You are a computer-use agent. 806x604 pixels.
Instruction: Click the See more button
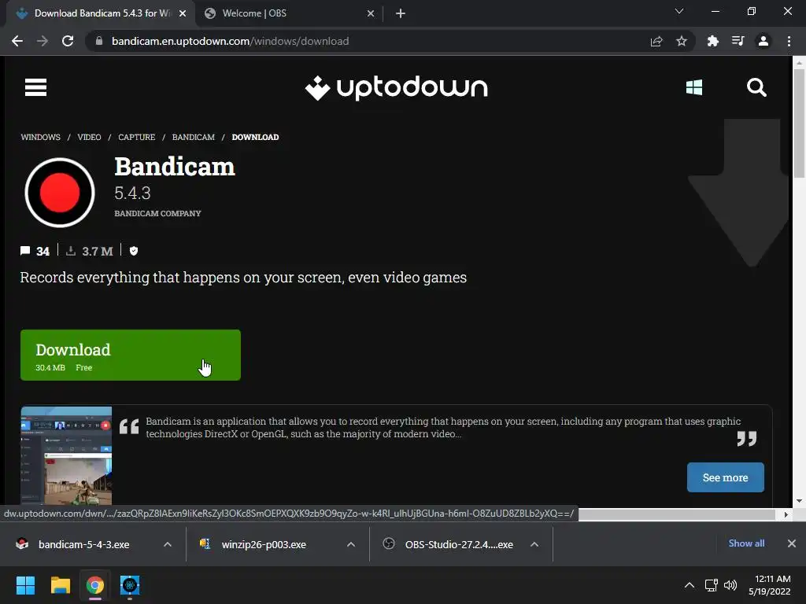pos(725,477)
